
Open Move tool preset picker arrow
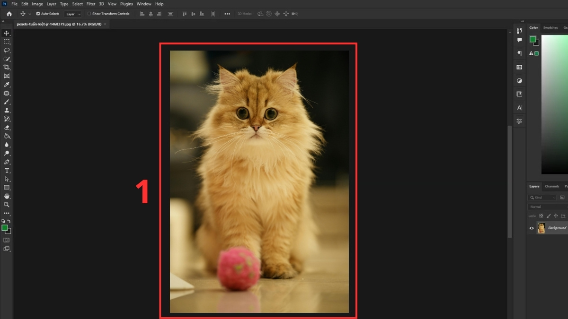(30, 14)
